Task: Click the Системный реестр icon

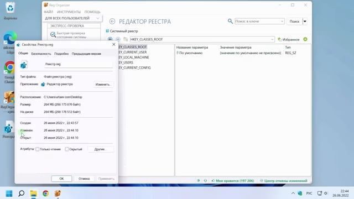Action: point(107,31)
